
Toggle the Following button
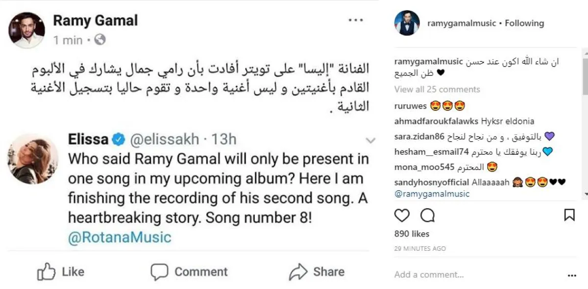[524, 23]
